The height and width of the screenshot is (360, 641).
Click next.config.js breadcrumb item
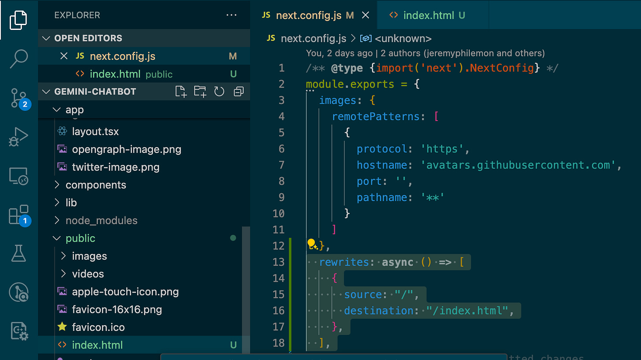point(313,39)
